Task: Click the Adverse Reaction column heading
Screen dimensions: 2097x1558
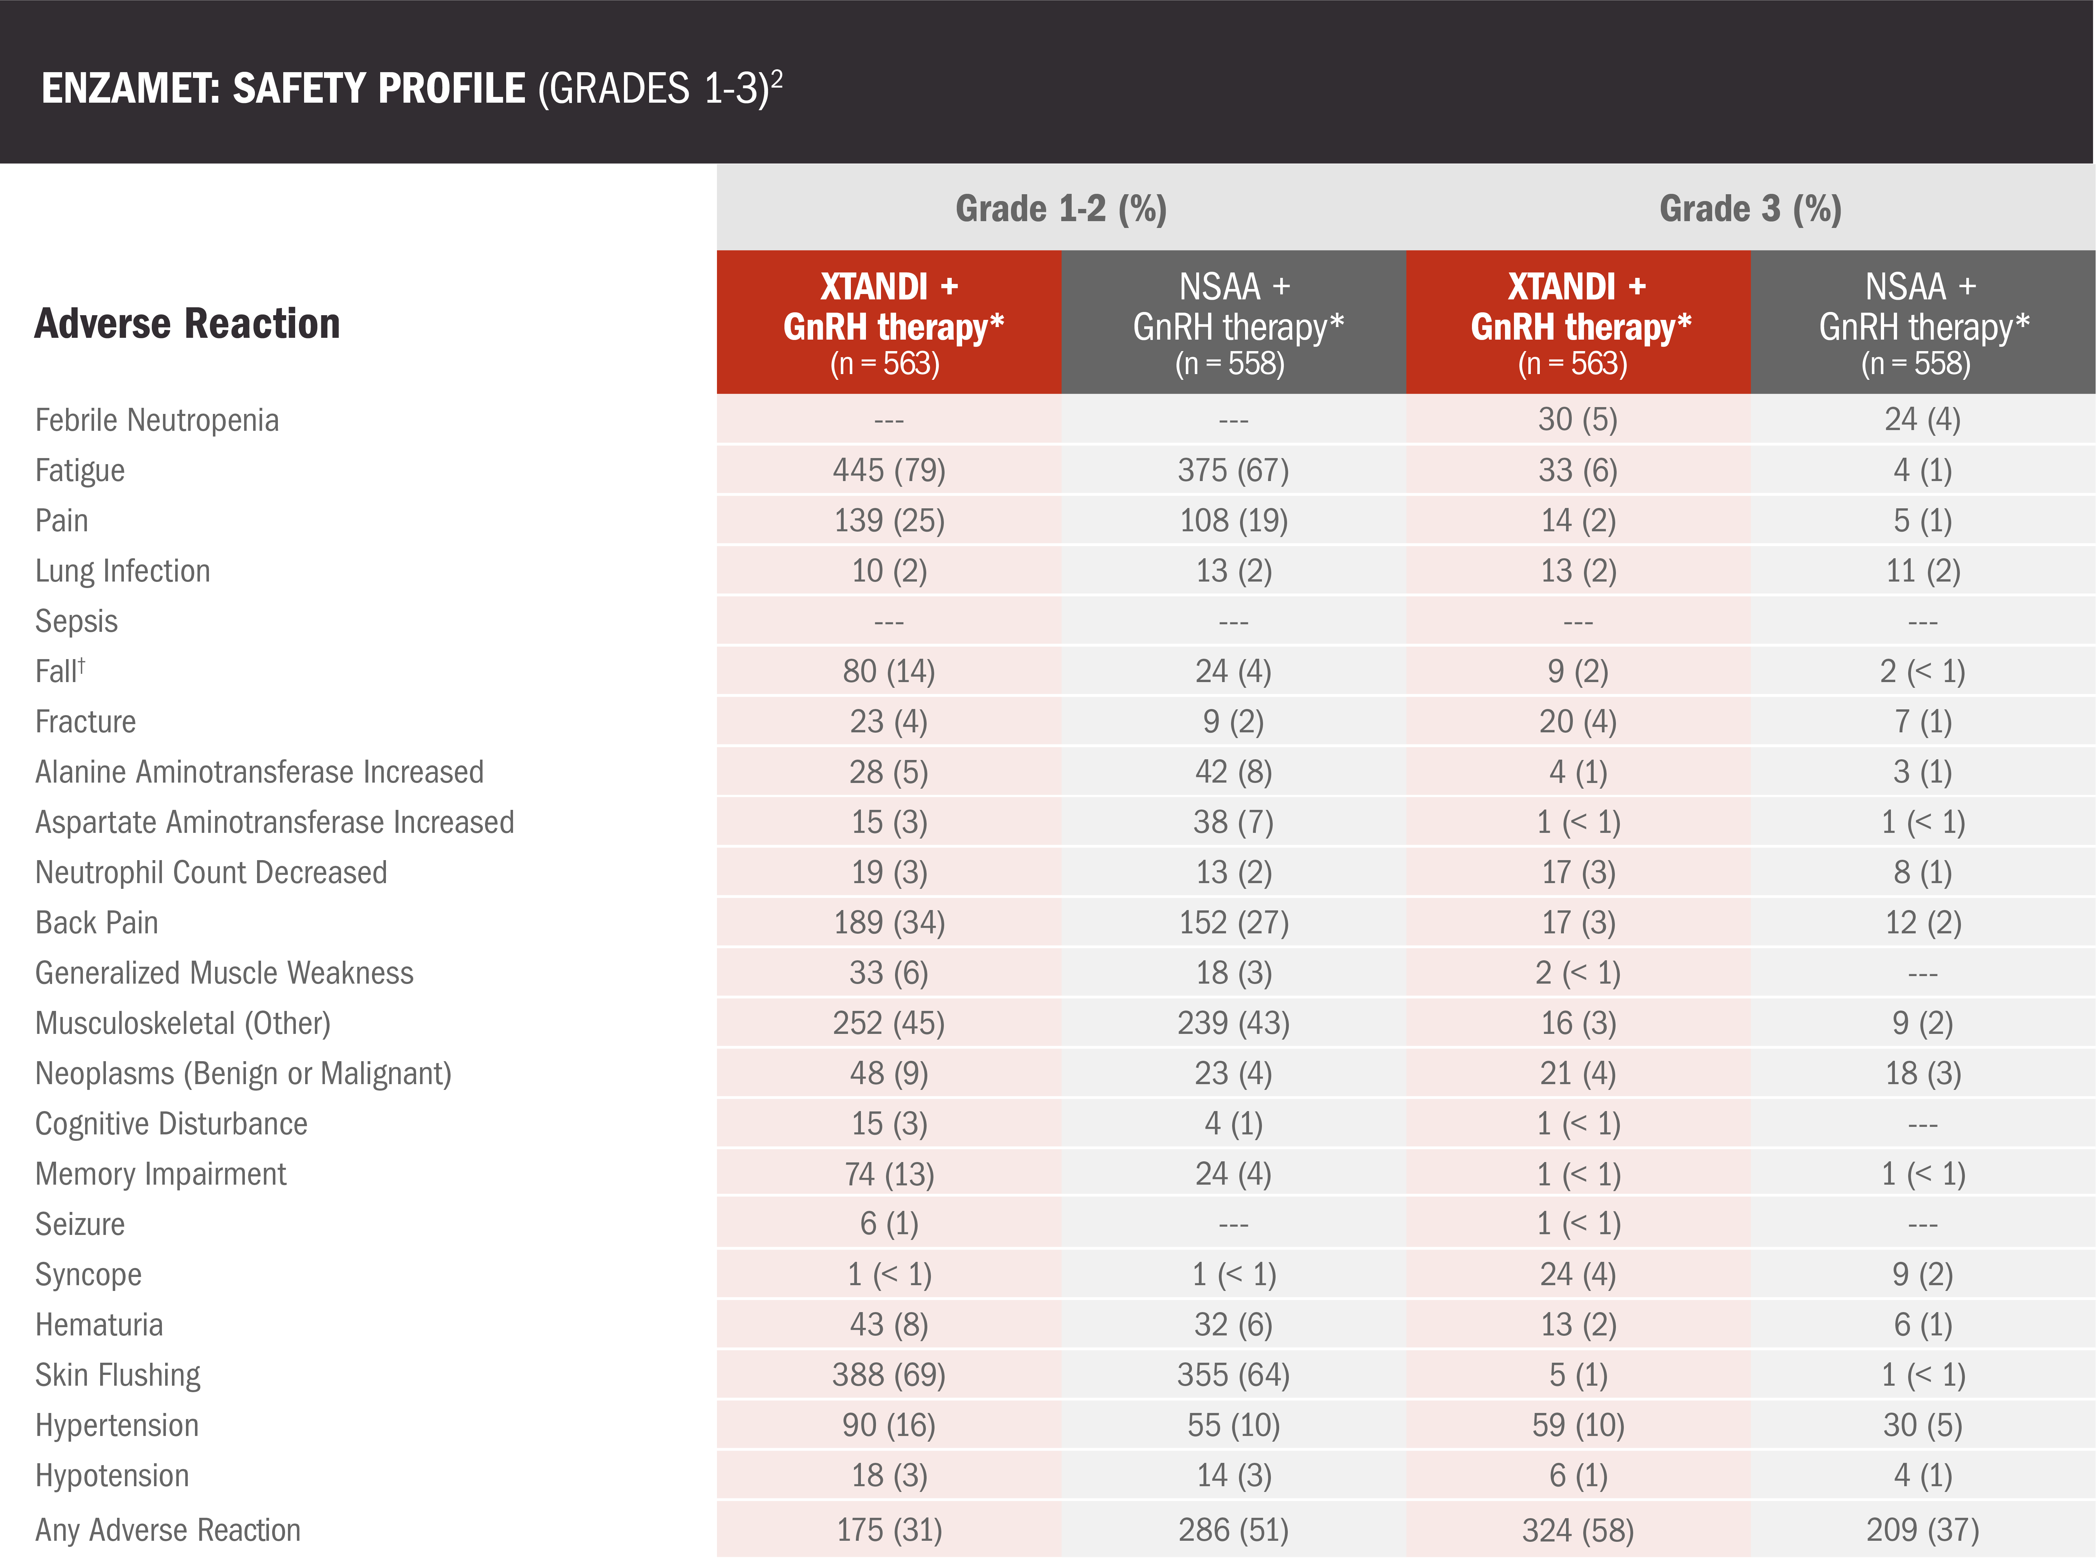Action: 187,323
